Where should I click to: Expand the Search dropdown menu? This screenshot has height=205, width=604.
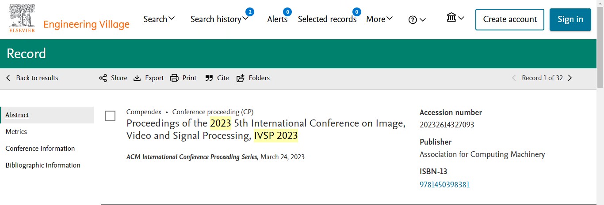pyautogui.click(x=159, y=19)
